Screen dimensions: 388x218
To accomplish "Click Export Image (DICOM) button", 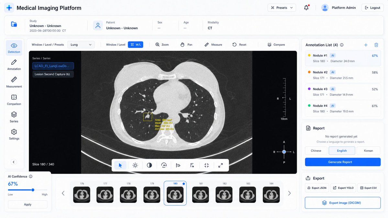I will coord(343,203).
